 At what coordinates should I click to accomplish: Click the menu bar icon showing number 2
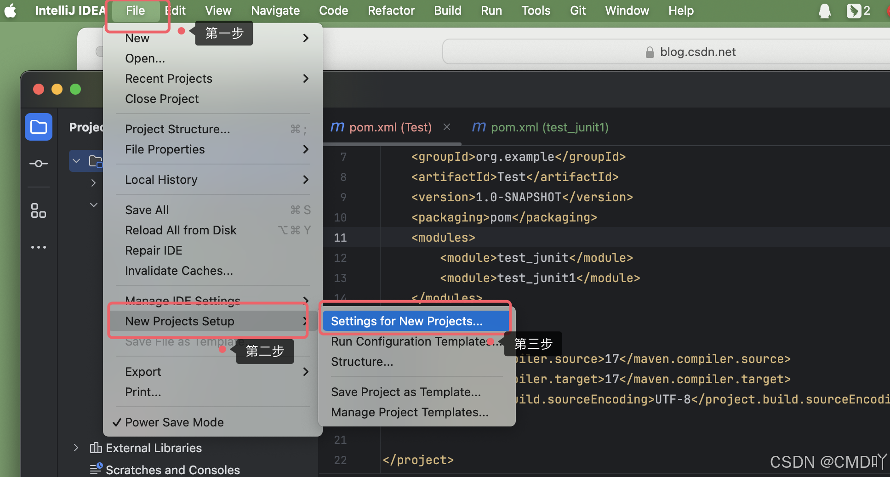click(858, 11)
